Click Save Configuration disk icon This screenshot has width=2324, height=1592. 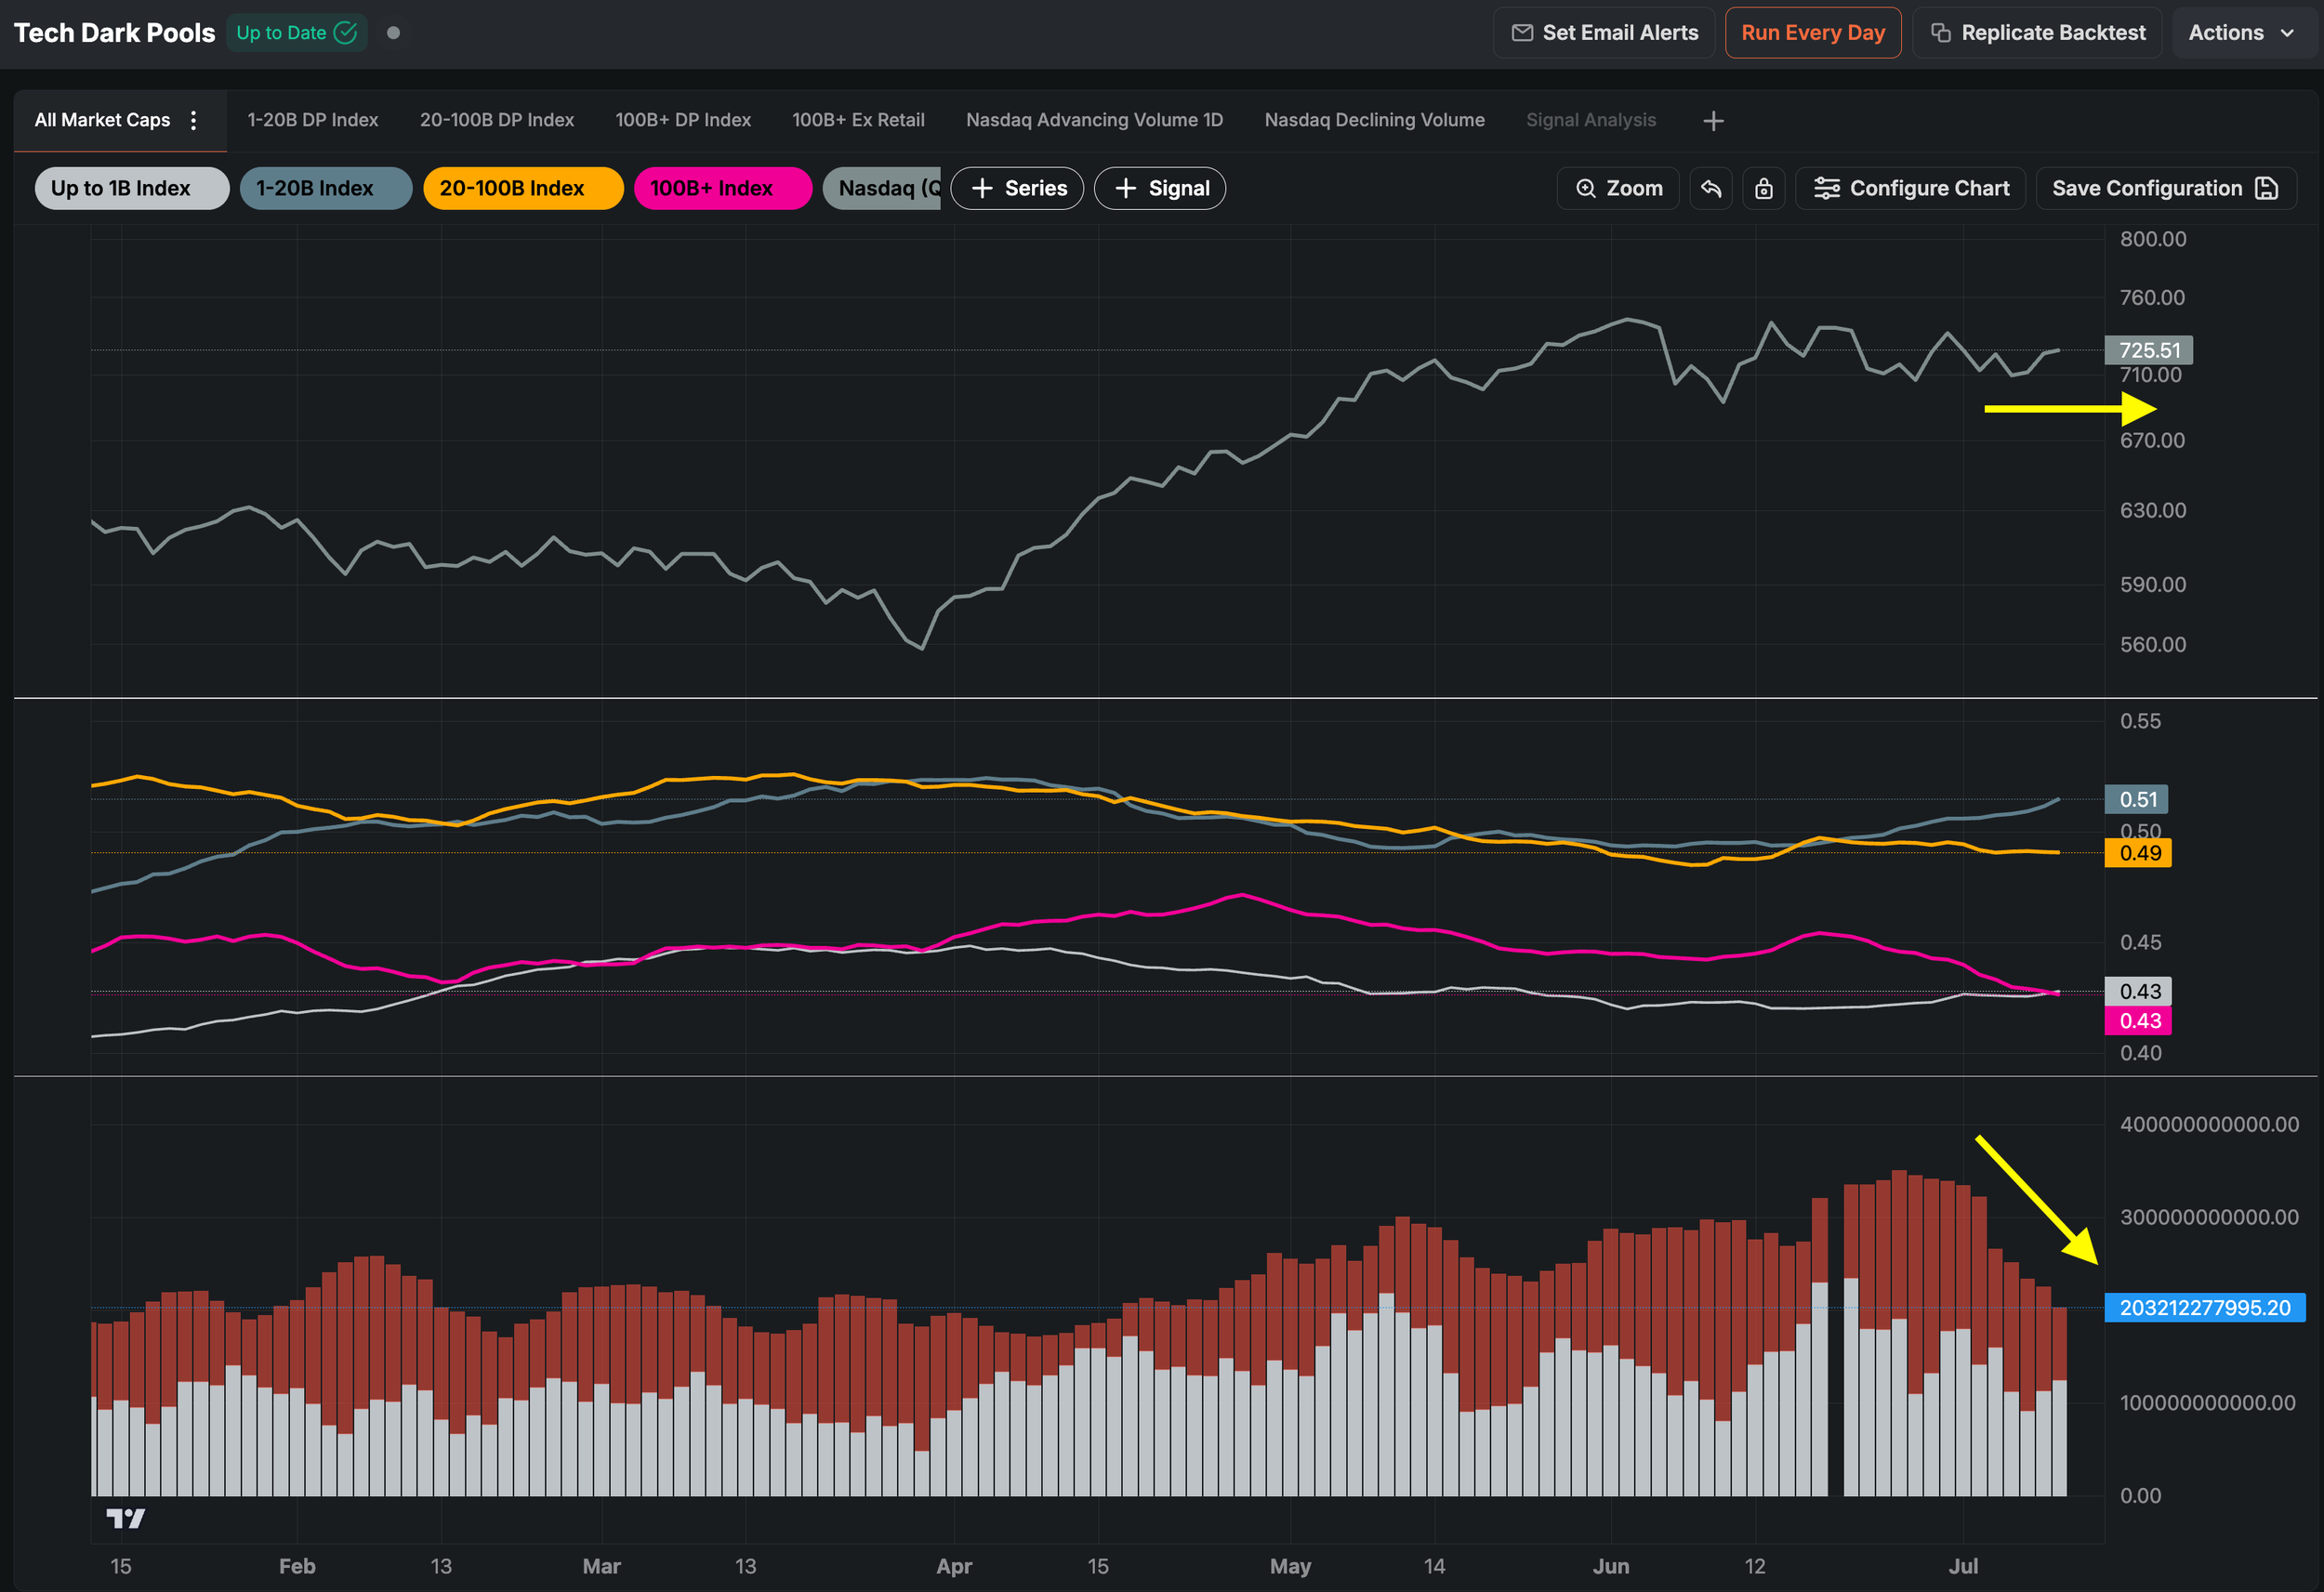(x=2267, y=188)
